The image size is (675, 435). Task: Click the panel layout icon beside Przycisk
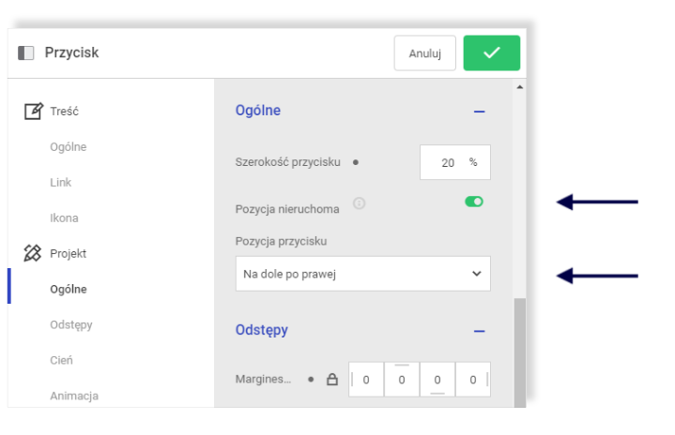point(26,52)
